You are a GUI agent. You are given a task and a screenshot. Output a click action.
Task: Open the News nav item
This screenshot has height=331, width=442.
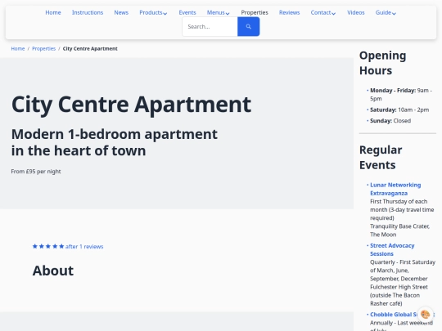(121, 12)
